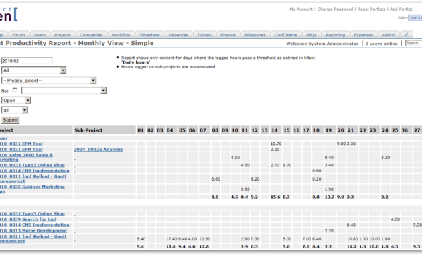The image size is (422, 255).
Task: Expand the lowercase all dropdown
Action: tap(15, 110)
